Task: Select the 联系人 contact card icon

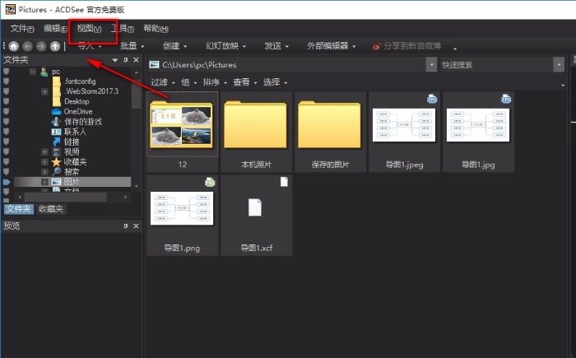Action: pyautogui.click(x=56, y=132)
